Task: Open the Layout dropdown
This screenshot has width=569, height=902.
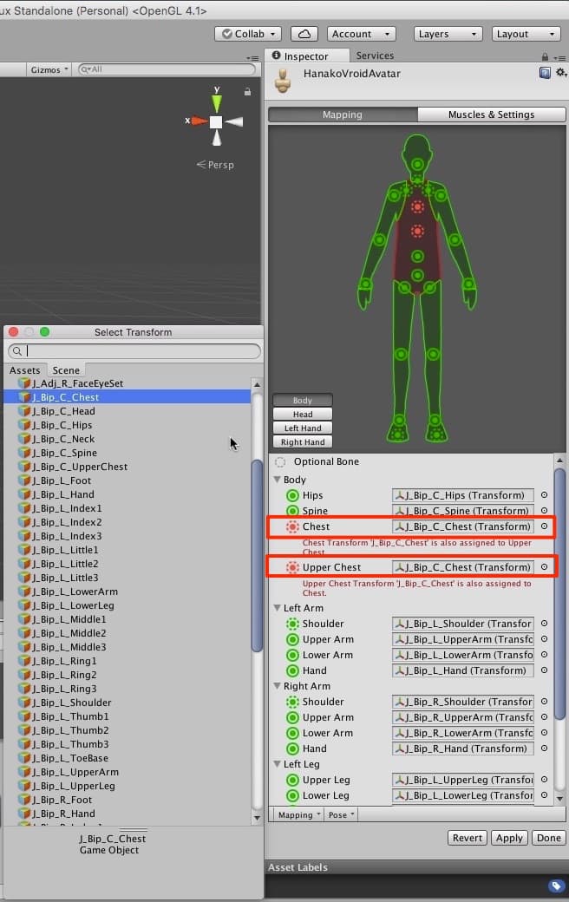Action: (527, 34)
